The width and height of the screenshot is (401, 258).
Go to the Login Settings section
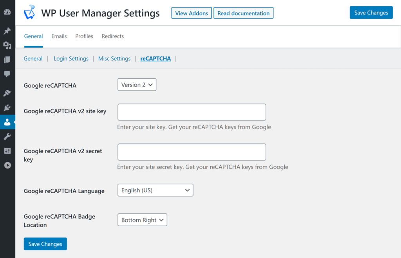(71, 58)
